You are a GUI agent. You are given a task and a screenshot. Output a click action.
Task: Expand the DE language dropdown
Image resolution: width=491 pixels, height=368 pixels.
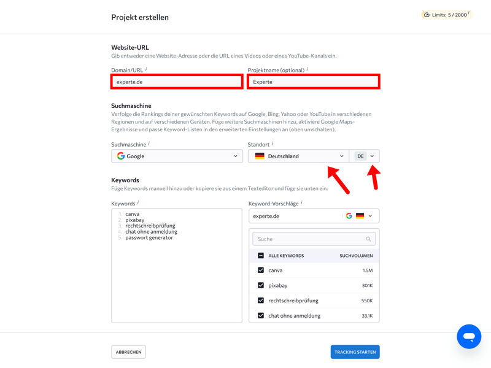point(365,156)
